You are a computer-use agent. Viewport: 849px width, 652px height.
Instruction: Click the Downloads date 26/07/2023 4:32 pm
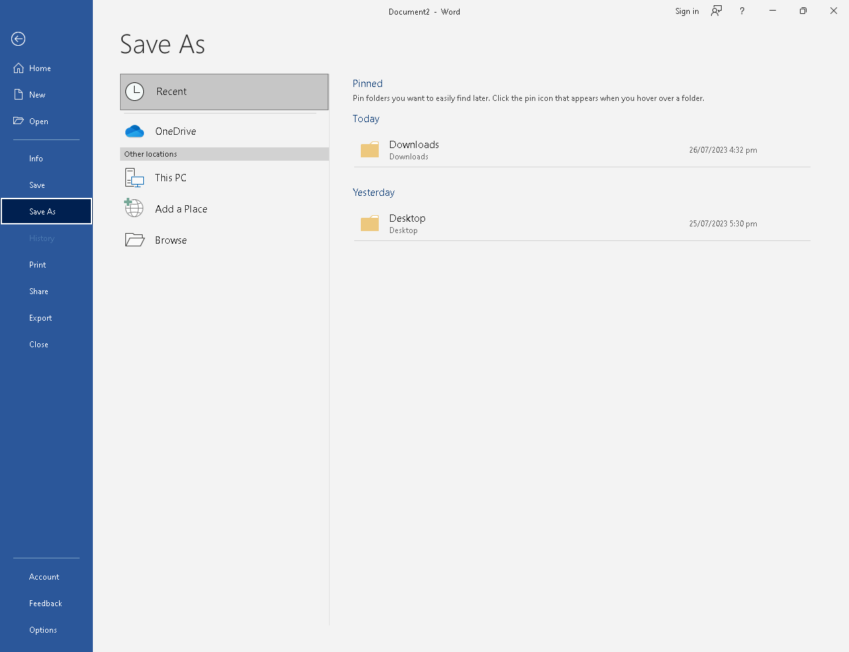point(723,150)
